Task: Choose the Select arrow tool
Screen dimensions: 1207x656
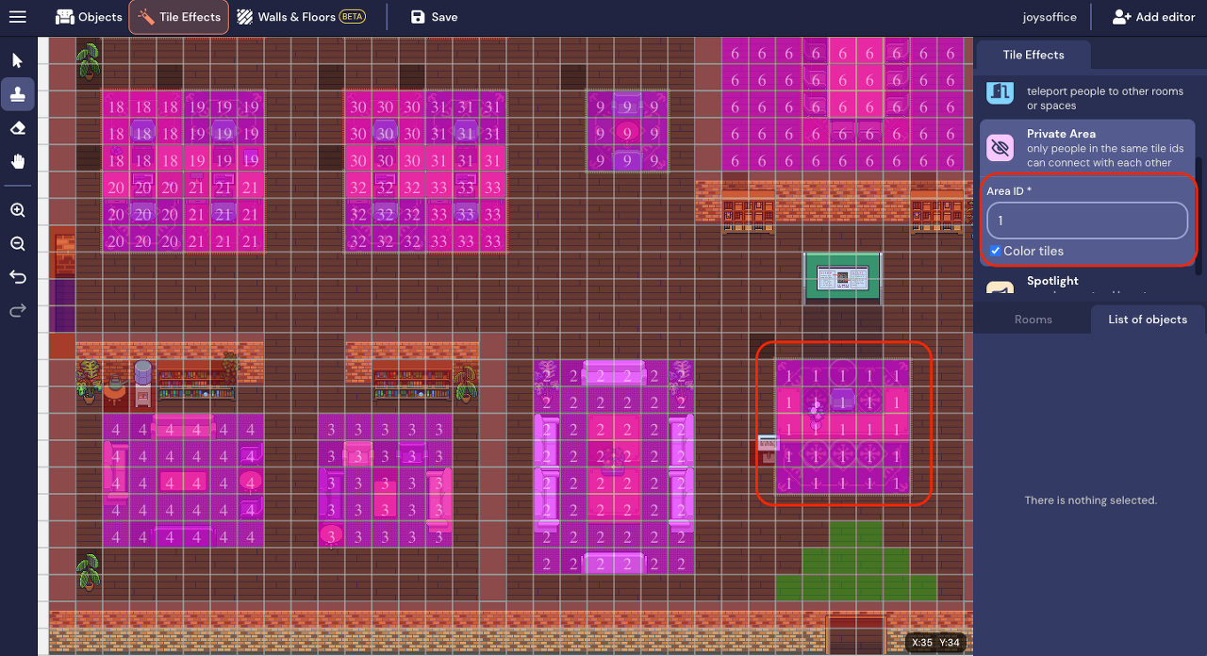Action: 17,60
